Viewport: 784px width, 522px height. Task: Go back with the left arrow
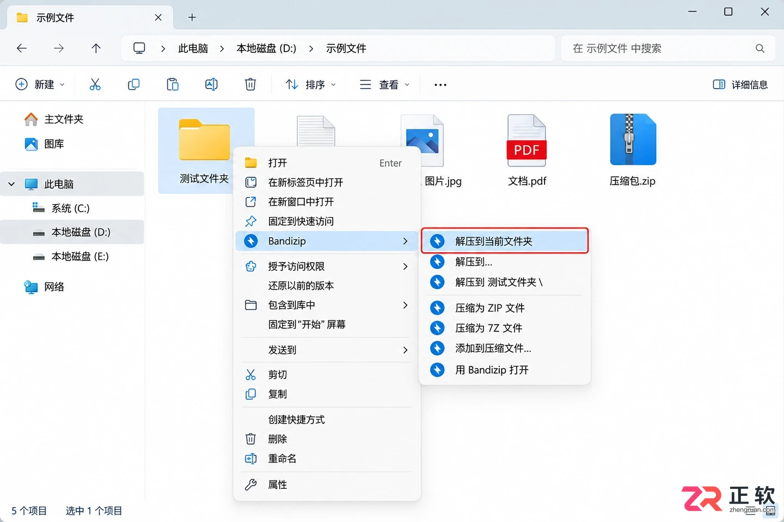[22, 48]
